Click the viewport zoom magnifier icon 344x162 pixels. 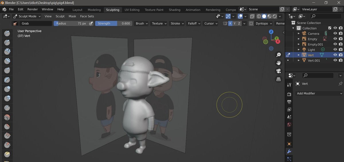(x=278, y=55)
